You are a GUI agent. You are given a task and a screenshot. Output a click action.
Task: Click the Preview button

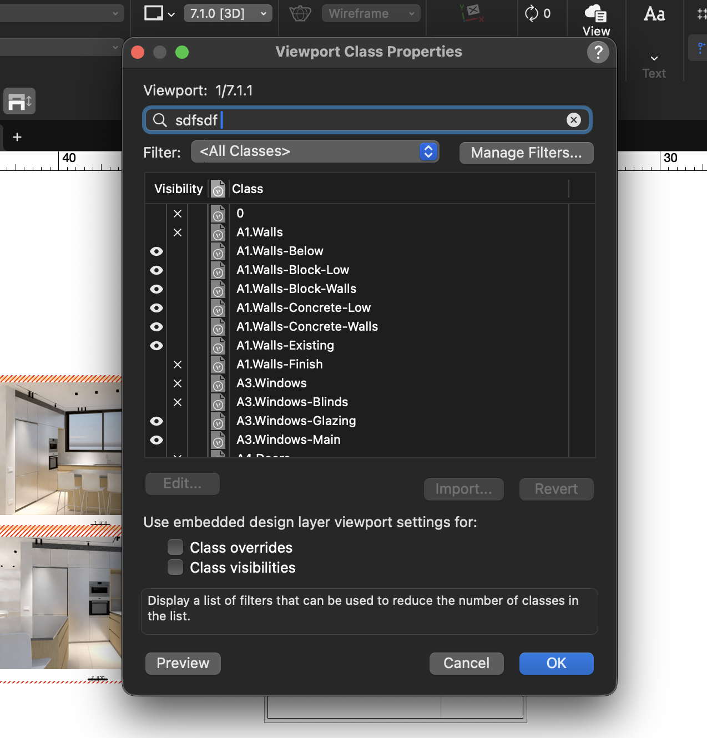(183, 663)
